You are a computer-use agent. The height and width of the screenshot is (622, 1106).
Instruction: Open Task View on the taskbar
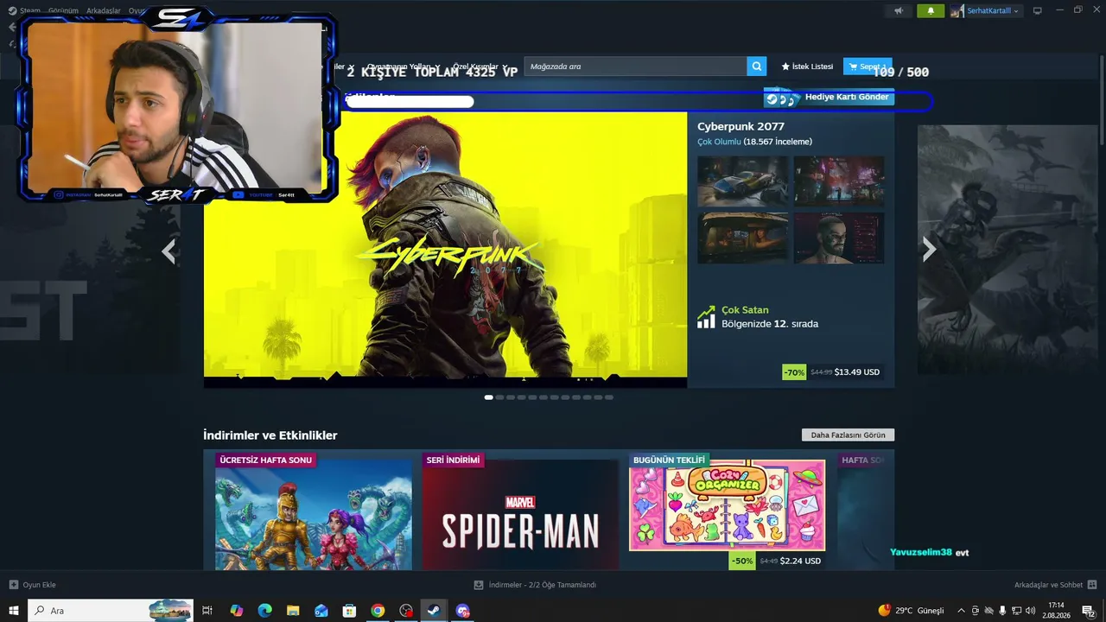(x=207, y=611)
